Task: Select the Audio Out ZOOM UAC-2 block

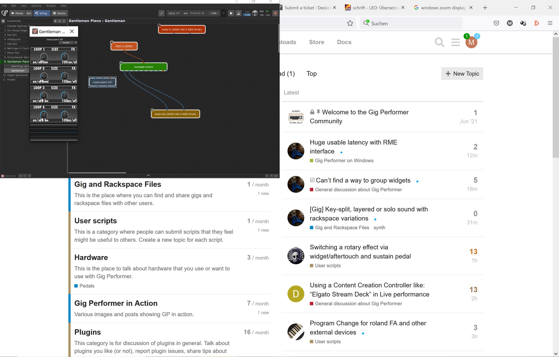Action: (x=176, y=114)
